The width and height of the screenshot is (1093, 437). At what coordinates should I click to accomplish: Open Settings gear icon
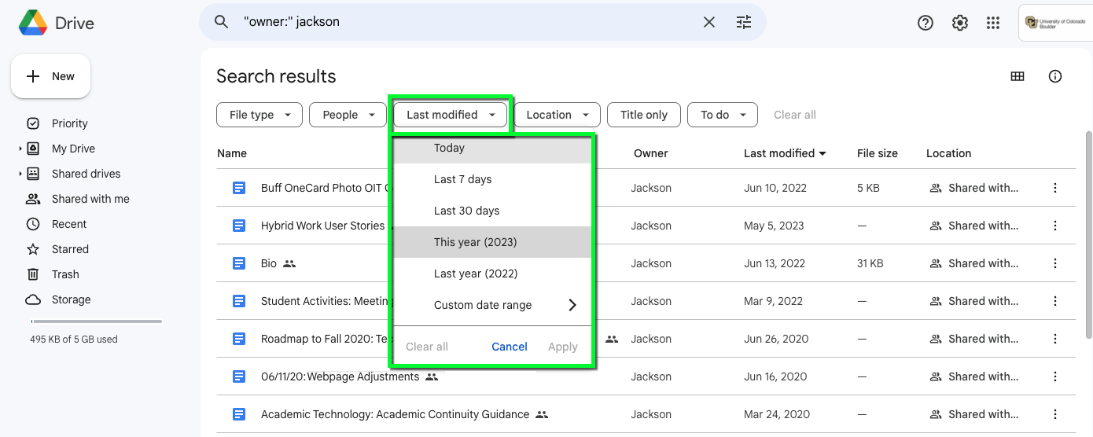[959, 23]
